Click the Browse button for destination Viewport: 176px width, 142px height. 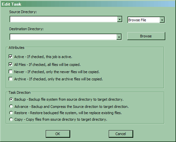coord(146,36)
